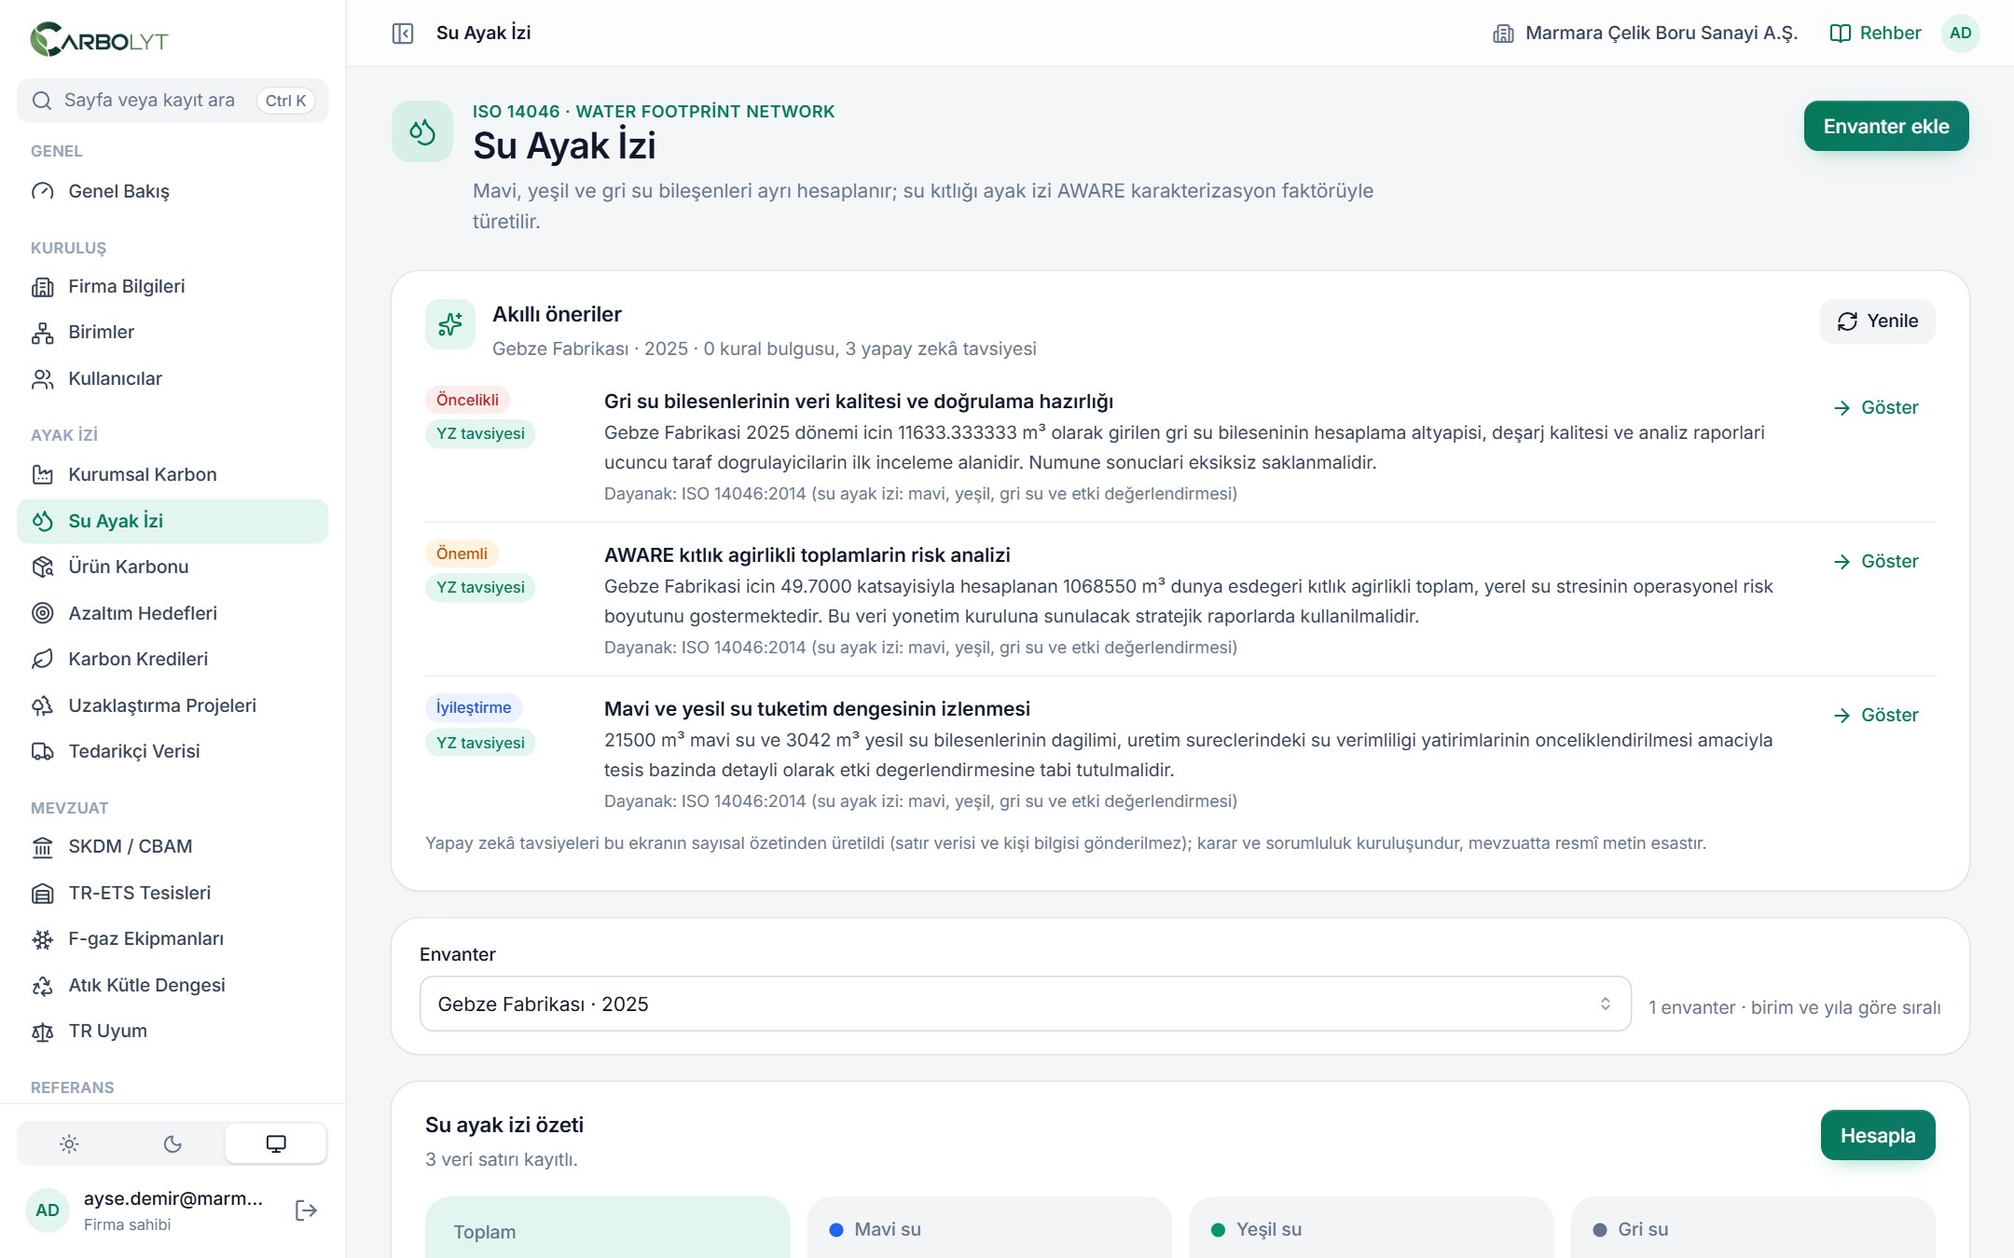Viewport: 2014px width, 1258px height.
Task: Click the AD avatar in top bar
Action: pos(1960,34)
